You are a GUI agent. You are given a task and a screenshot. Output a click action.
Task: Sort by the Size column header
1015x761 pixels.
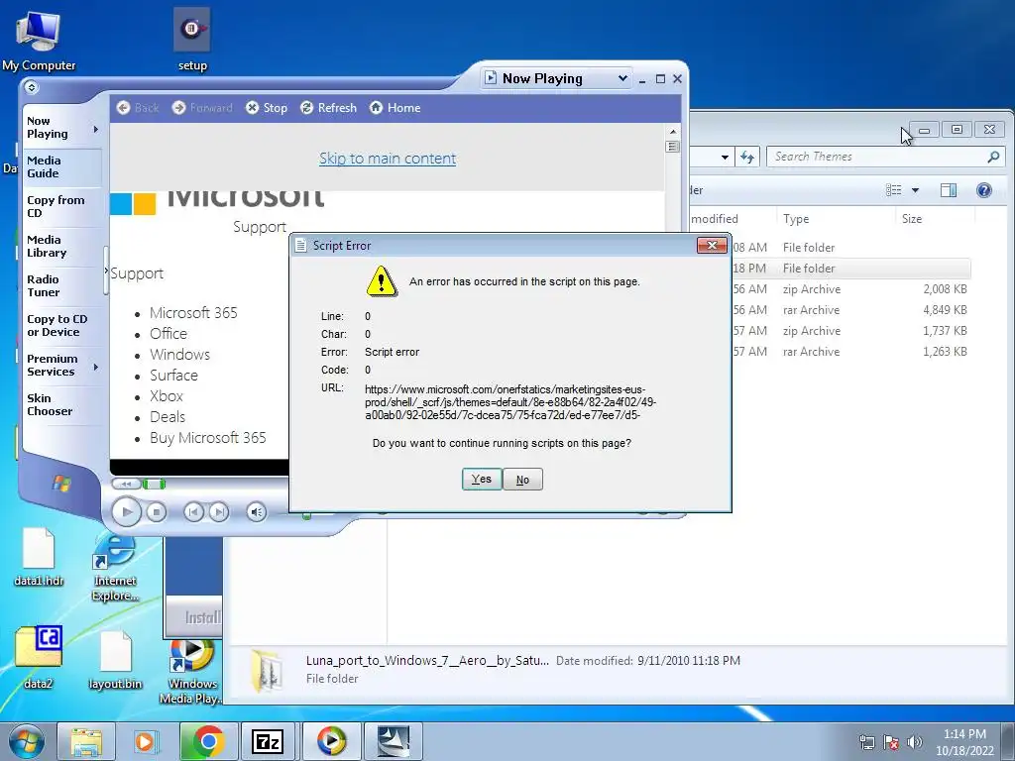coord(935,219)
